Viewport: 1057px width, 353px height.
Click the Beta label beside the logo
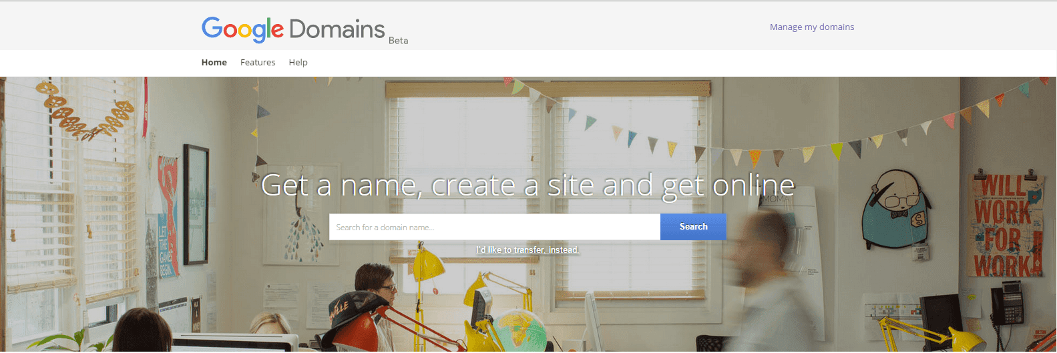click(399, 41)
